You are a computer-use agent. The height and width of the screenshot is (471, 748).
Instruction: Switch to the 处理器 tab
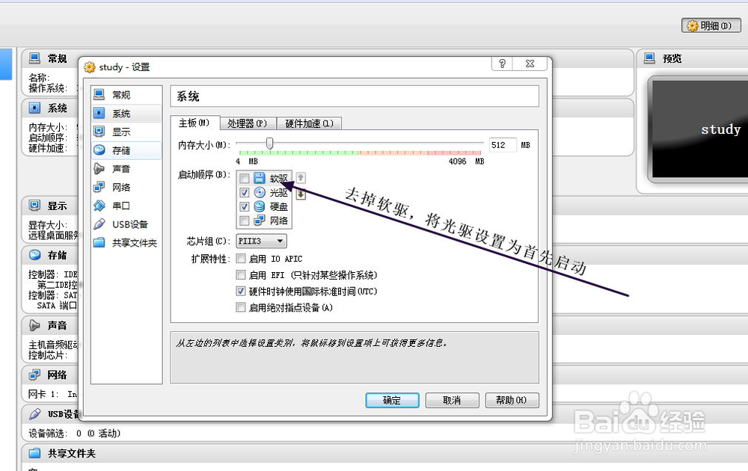248,123
